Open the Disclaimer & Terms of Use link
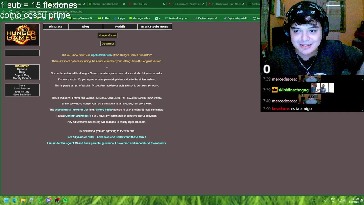The image size is (364, 205). (72, 110)
